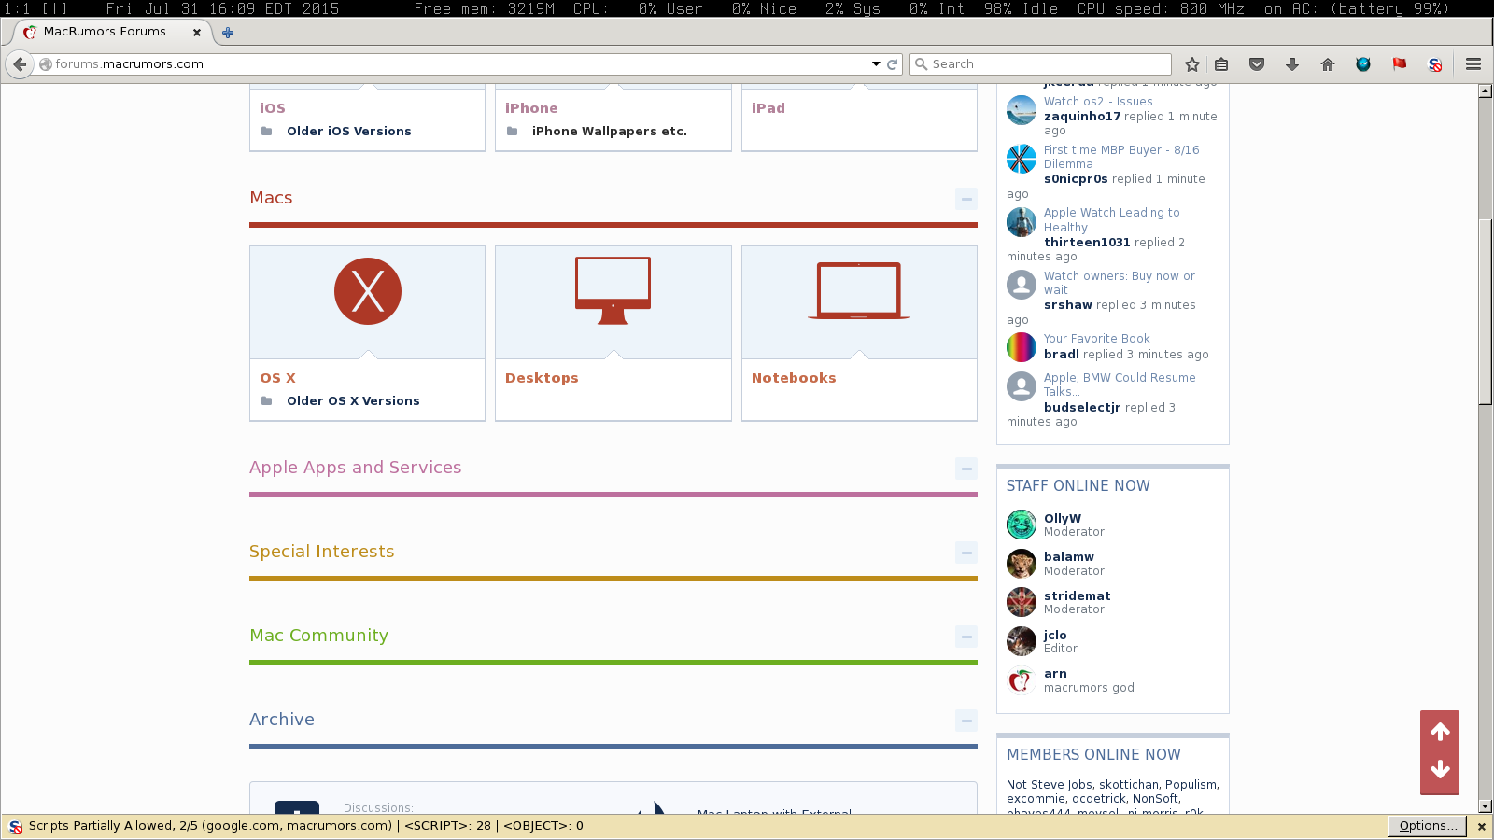
Task: Open Apple, BMW Could Resume Talks thread
Action: click(1120, 385)
